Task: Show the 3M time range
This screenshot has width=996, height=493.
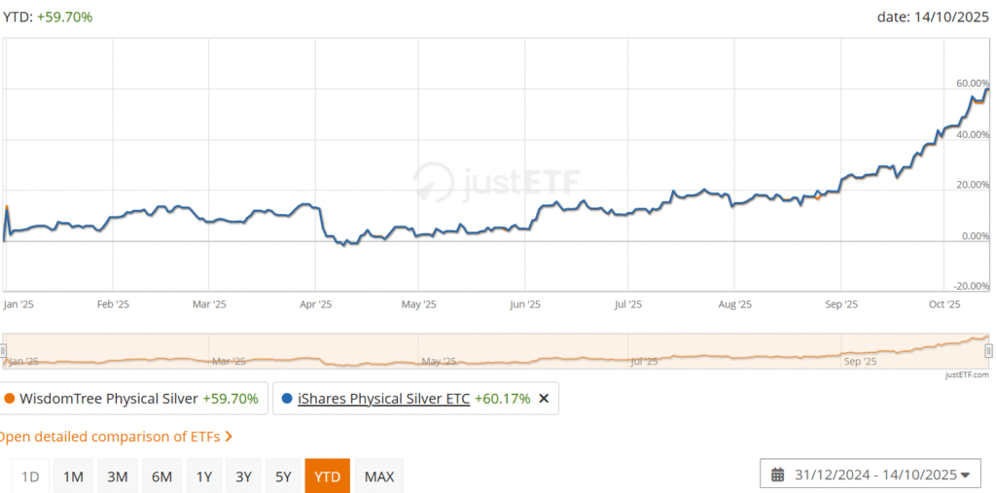Action: (x=117, y=476)
